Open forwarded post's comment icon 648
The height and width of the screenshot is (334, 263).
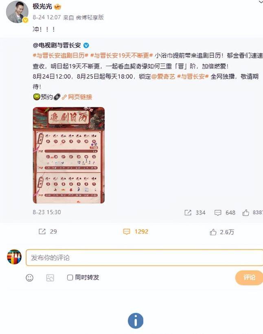pos(218,213)
